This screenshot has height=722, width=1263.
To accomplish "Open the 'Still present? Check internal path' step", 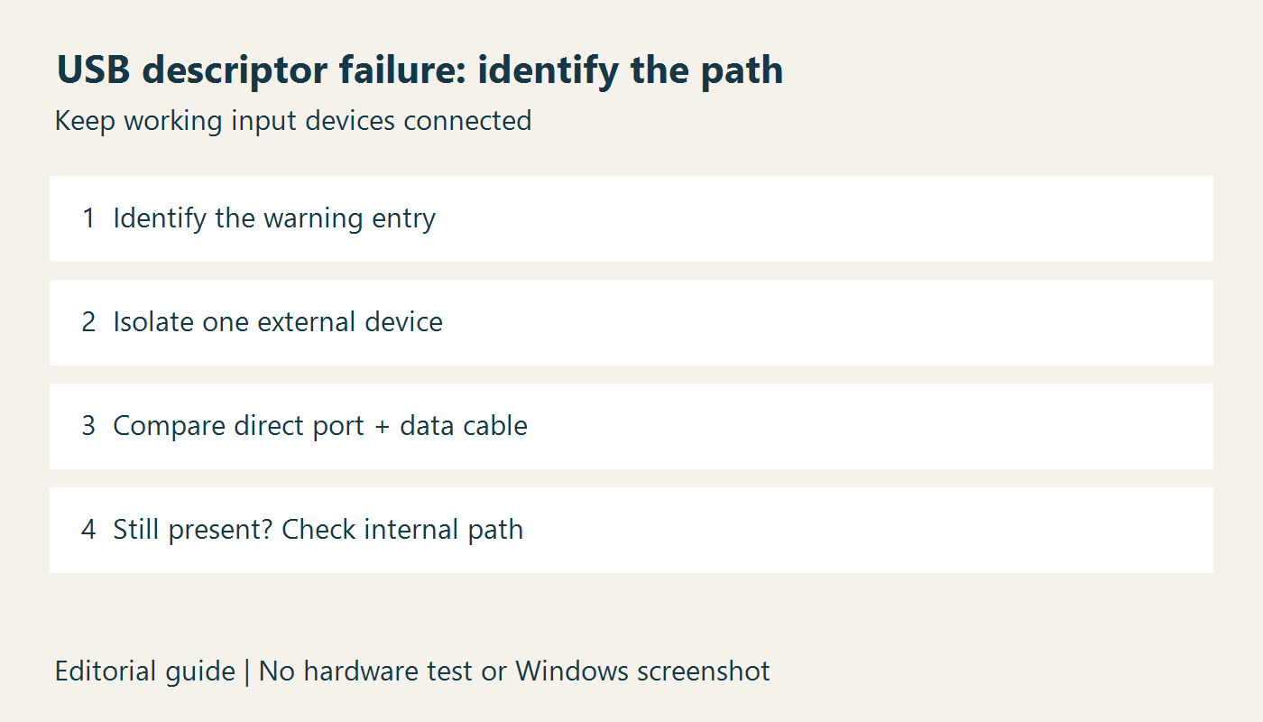I will click(x=631, y=531).
